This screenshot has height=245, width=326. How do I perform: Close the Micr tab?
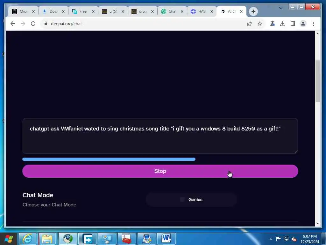pyautogui.click(x=33, y=11)
